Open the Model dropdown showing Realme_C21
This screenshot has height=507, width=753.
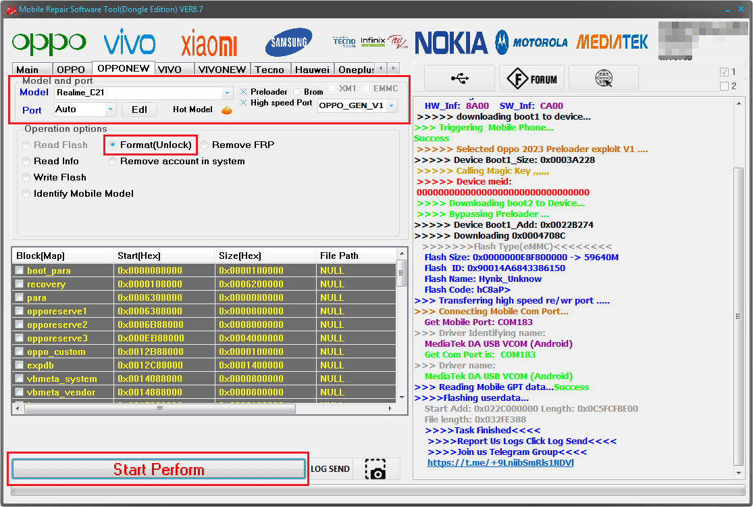[143, 93]
